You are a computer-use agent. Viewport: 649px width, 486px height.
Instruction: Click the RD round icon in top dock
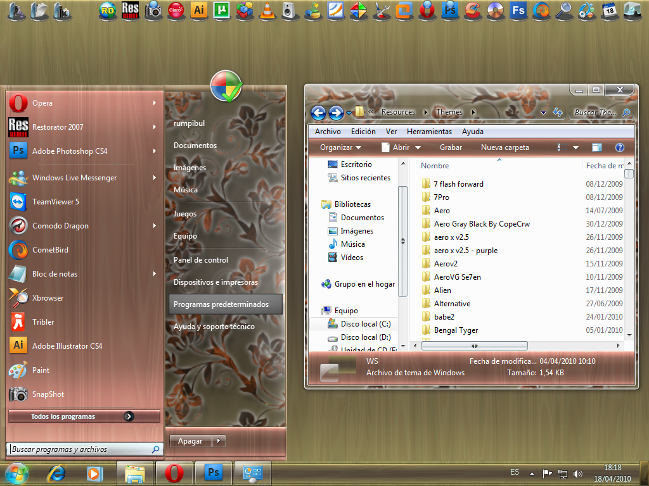tap(108, 11)
